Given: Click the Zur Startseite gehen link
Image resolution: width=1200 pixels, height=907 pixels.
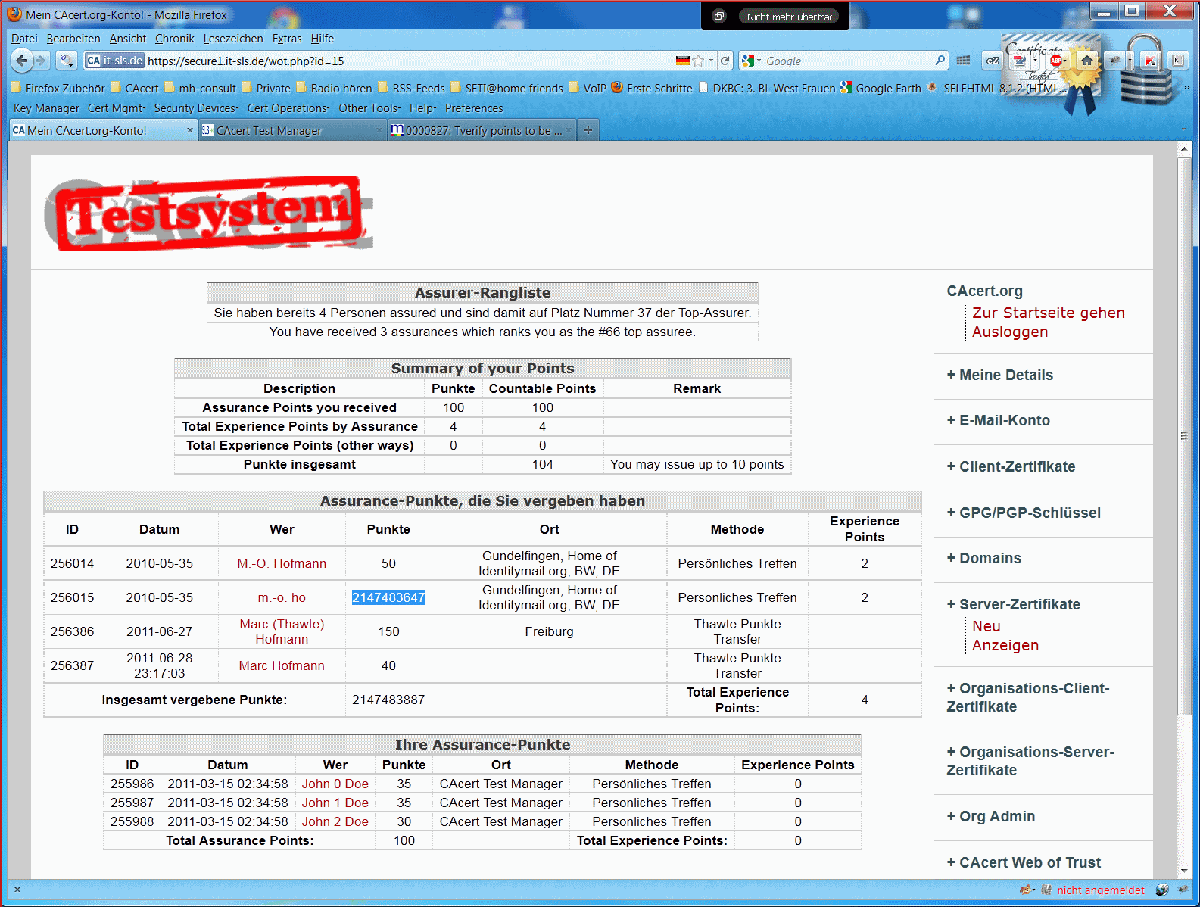Looking at the screenshot, I should point(1048,313).
